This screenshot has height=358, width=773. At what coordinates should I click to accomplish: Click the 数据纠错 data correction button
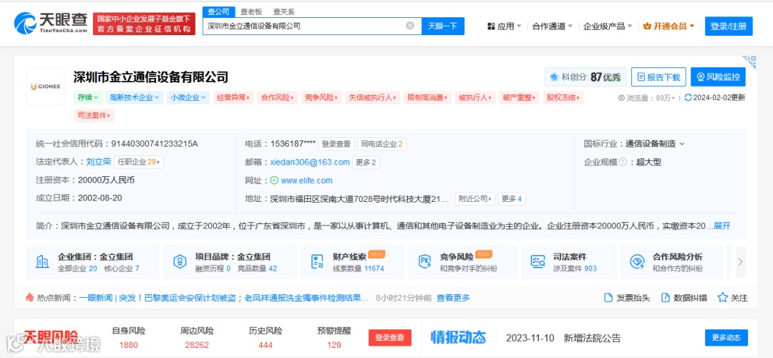pos(684,298)
